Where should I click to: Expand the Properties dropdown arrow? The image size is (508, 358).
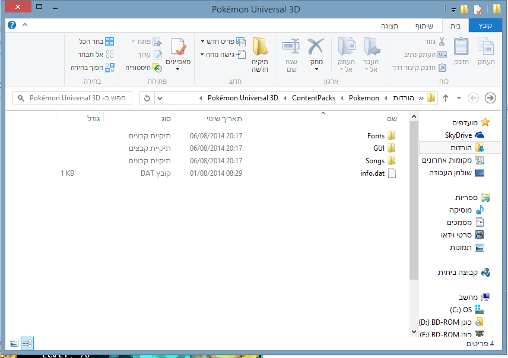[177, 69]
